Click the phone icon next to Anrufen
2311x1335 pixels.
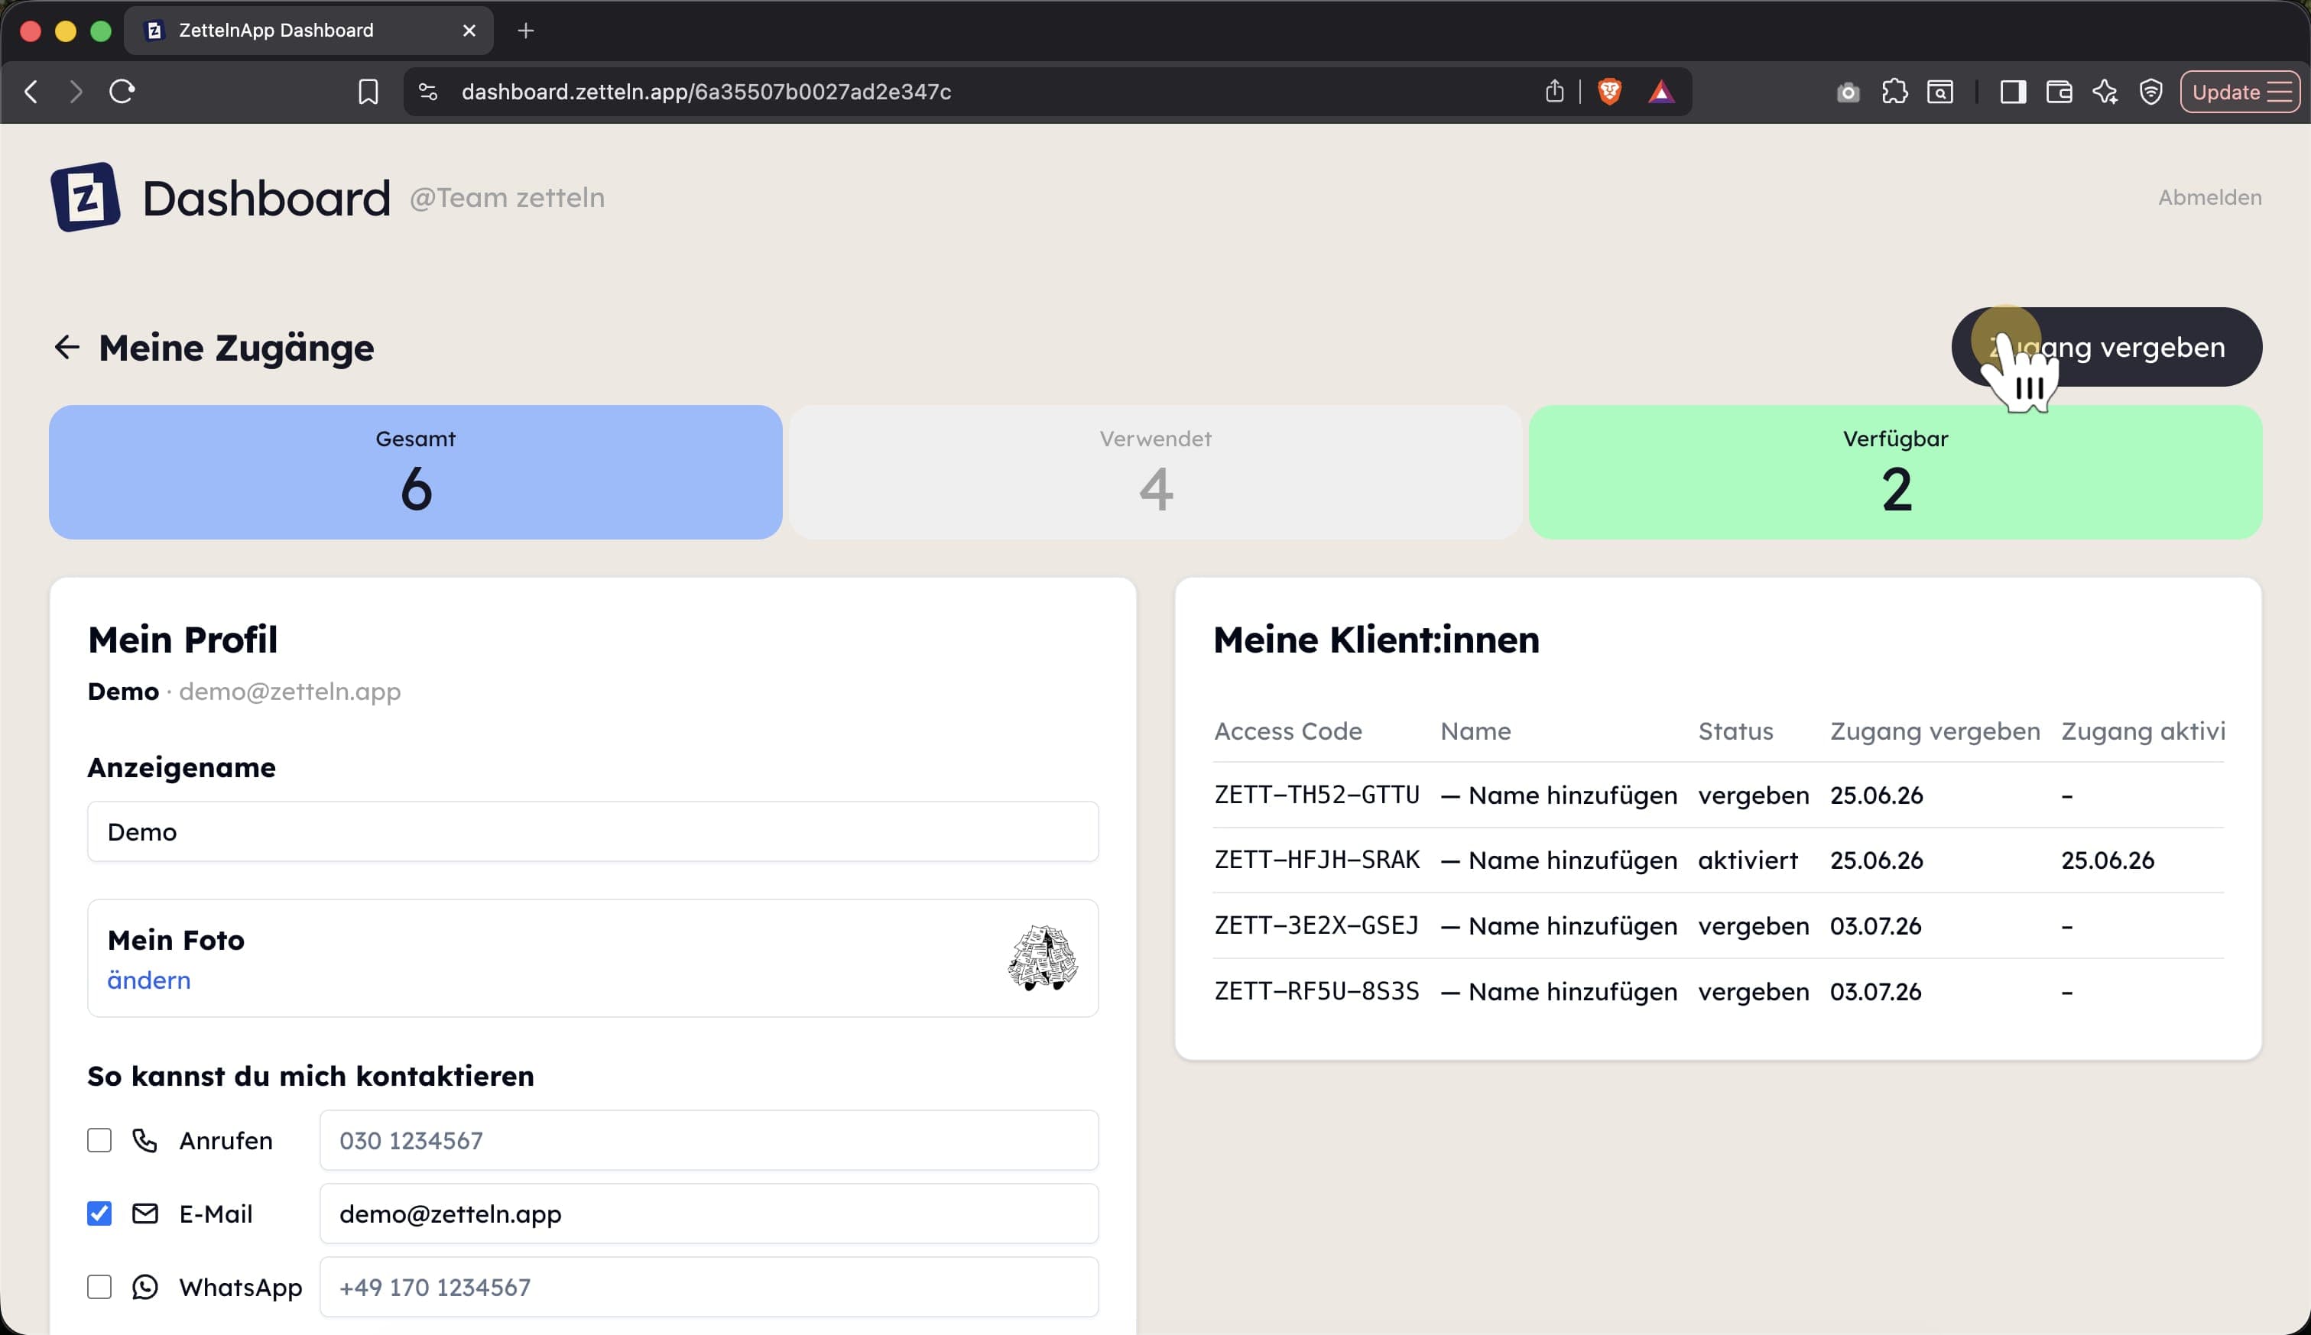coord(145,1139)
